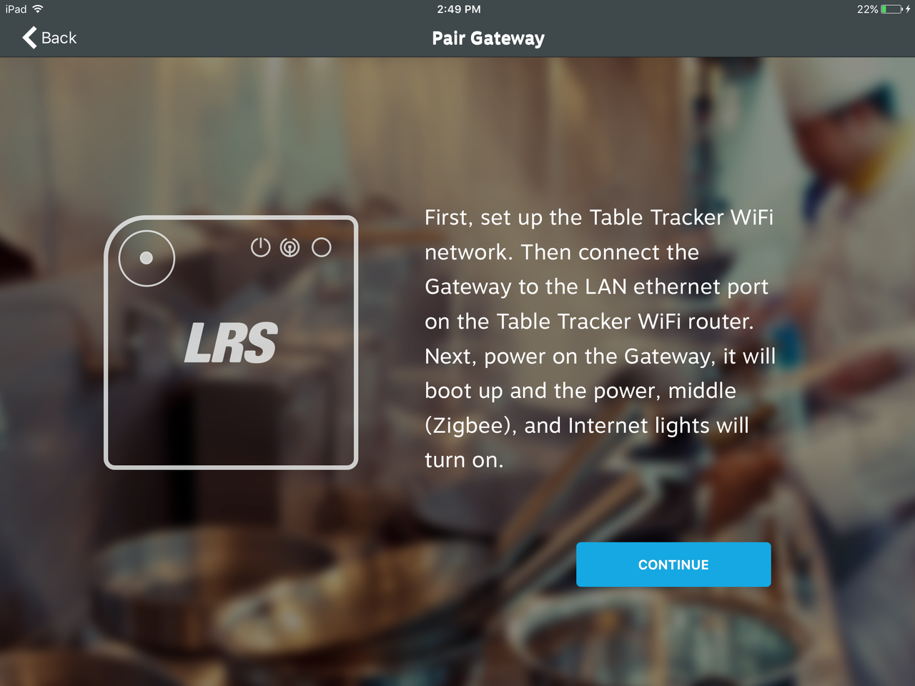Tap the large round button on gateway
915x686 pixels.
pyautogui.click(x=147, y=258)
